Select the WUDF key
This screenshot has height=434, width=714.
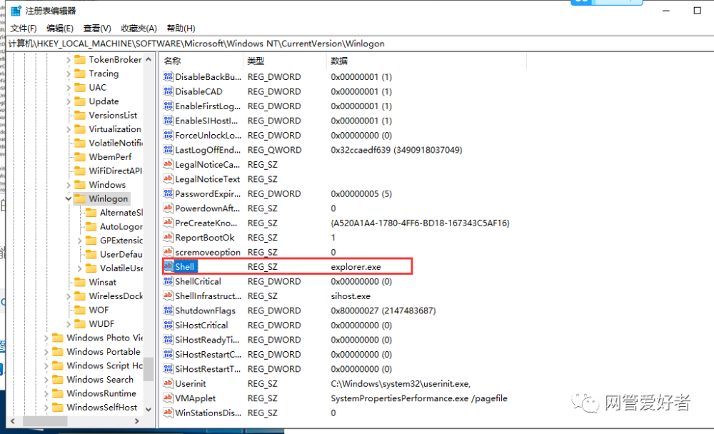(x=101, y=324)
